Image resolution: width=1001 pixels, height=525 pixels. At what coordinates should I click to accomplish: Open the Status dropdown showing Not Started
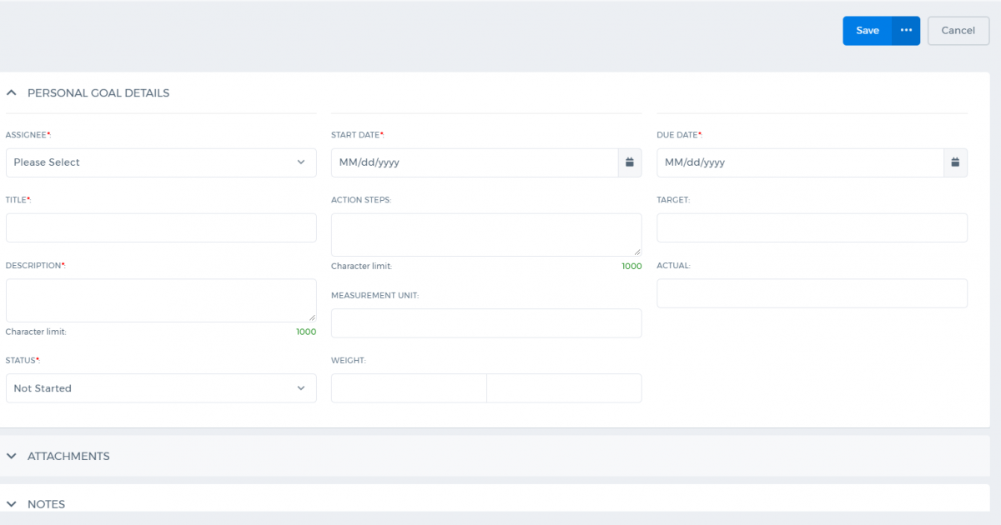161,388
